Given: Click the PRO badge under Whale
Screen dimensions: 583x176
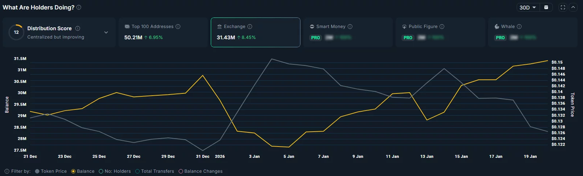Looking at the screenshot, I should [500, 38].
